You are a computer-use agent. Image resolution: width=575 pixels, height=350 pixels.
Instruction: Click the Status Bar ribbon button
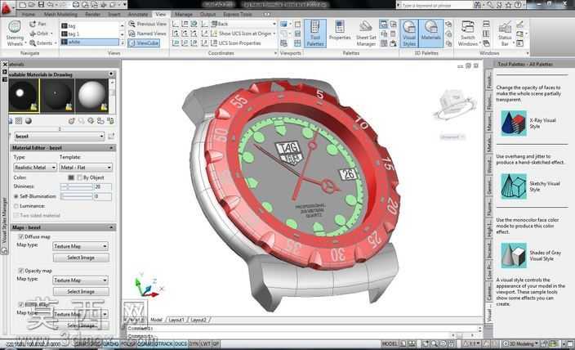505,34
